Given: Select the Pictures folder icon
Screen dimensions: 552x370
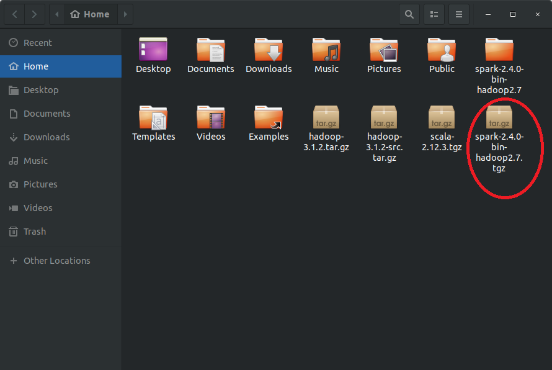Looking at the screenshot, I should point(384,49).
